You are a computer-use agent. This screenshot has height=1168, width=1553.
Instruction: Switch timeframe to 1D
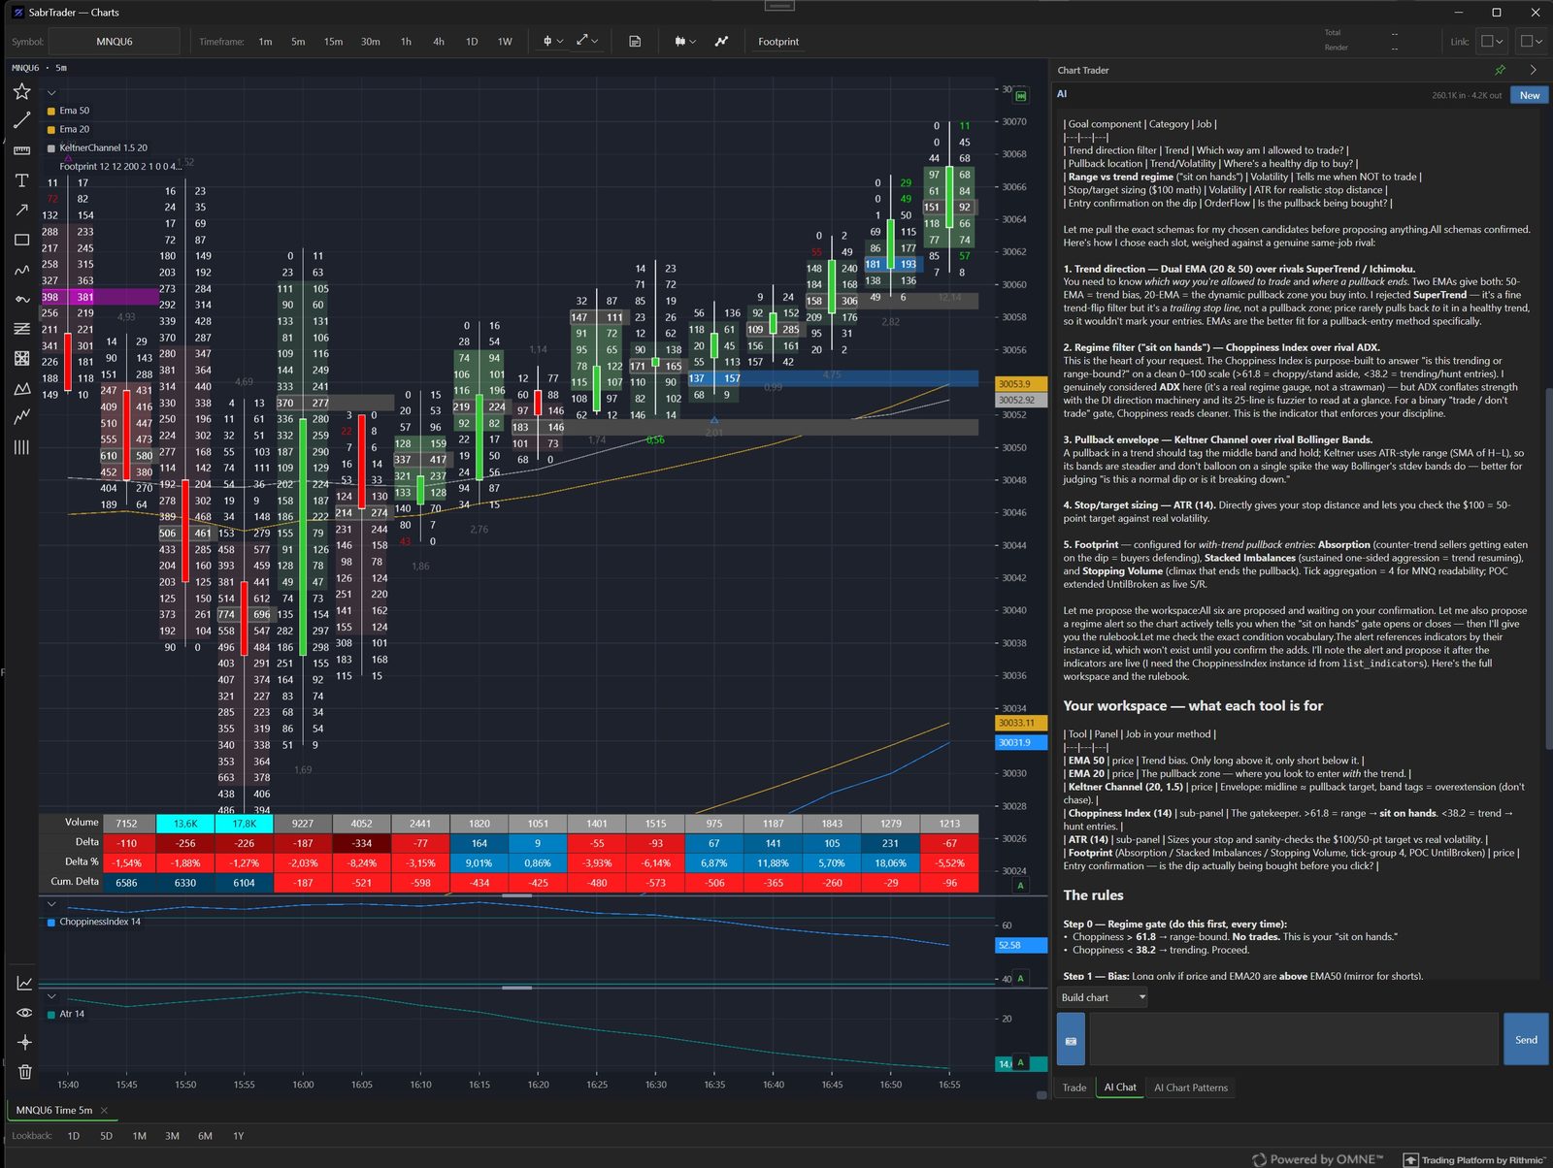(472, 42)
